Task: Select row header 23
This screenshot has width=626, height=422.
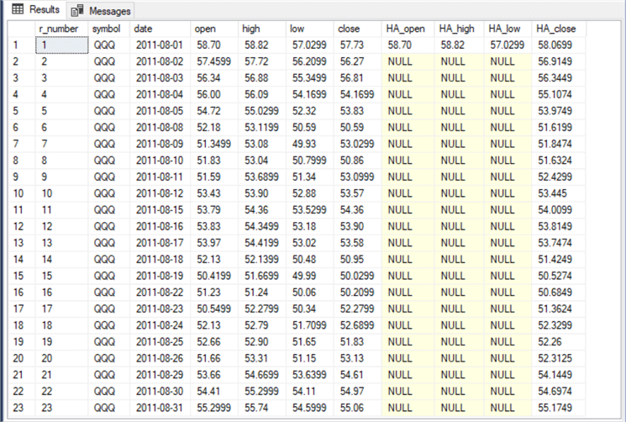Action: click(22, 408)
